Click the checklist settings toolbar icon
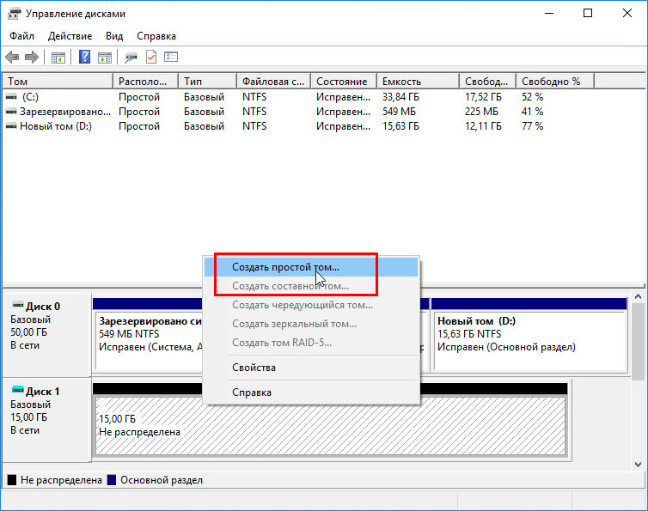The width and height of the screenshot is (648, 511). (171, 57)
